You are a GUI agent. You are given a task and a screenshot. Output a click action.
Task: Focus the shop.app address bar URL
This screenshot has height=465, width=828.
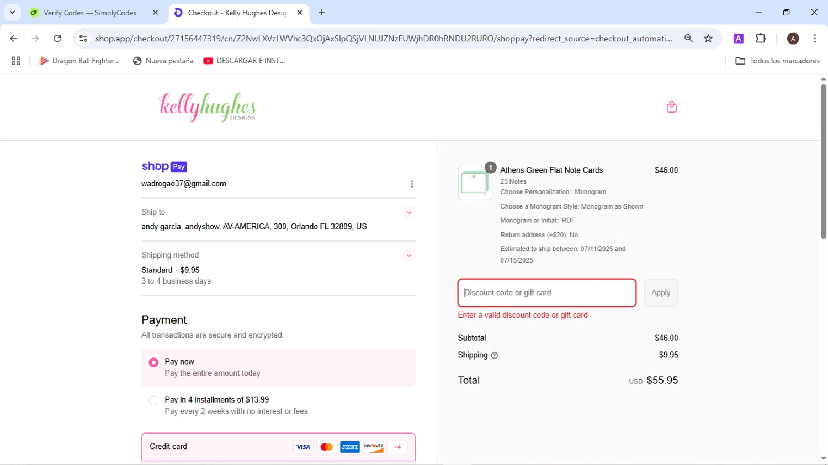point(384,39)
